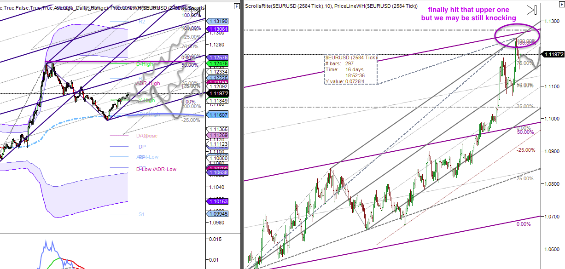Click the D-High level label

point(145,64)
